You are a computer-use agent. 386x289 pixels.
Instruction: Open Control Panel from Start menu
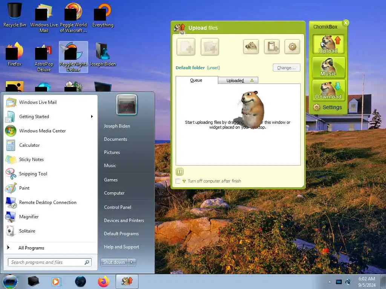click(118, 207)
